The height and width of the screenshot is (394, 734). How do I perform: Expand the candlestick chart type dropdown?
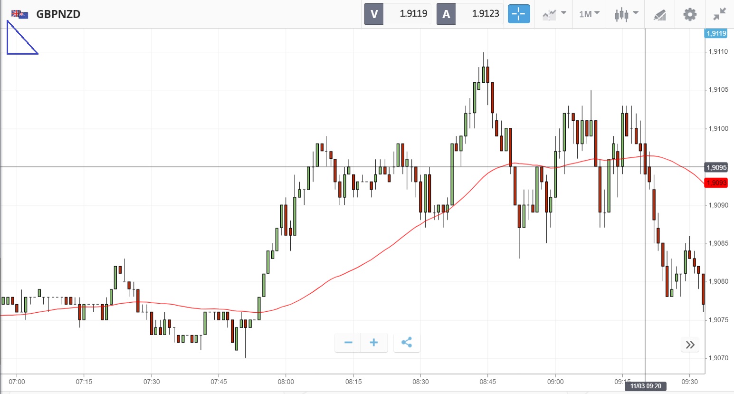click(626, 14)
